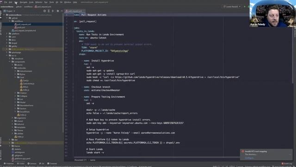Open the Edit menu
This screenshot has height=167, width=296.
point(11,2)
